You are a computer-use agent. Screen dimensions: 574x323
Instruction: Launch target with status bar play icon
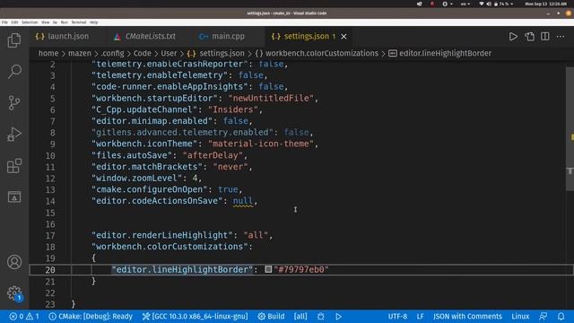(x=339, y=317)
